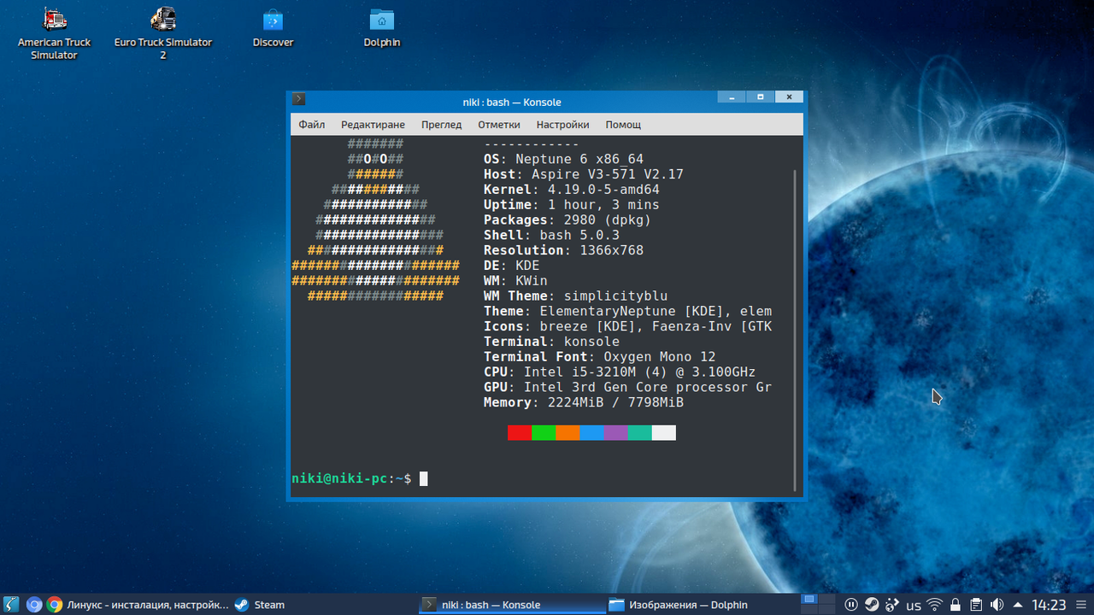This screenshot has height=615, width=1094.
Task: Click the 14:23 clock
Action: [1049, 605]
